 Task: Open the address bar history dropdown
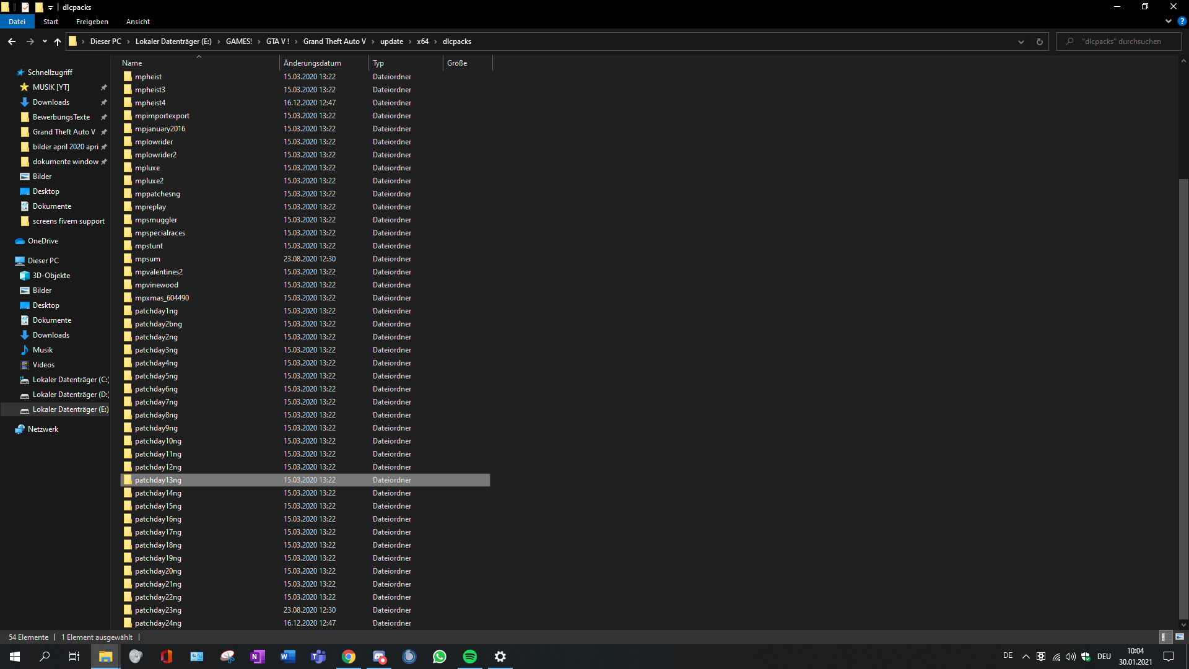[1021, 42]
